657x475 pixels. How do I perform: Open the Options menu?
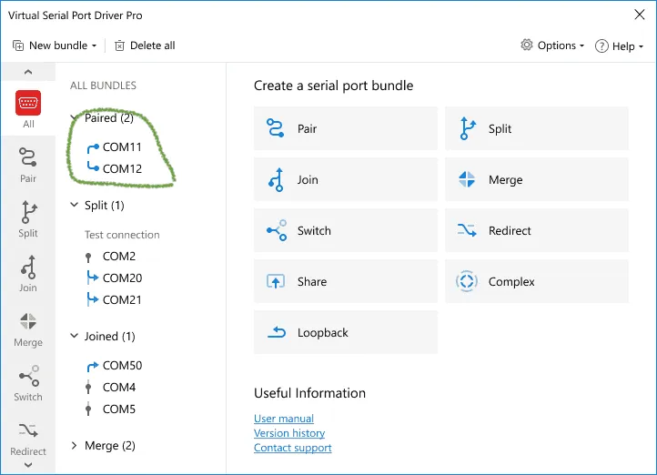click(552, 45)
